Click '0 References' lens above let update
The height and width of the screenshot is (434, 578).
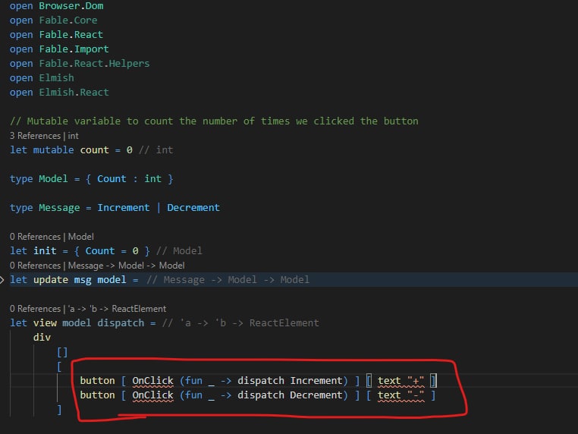35,266
